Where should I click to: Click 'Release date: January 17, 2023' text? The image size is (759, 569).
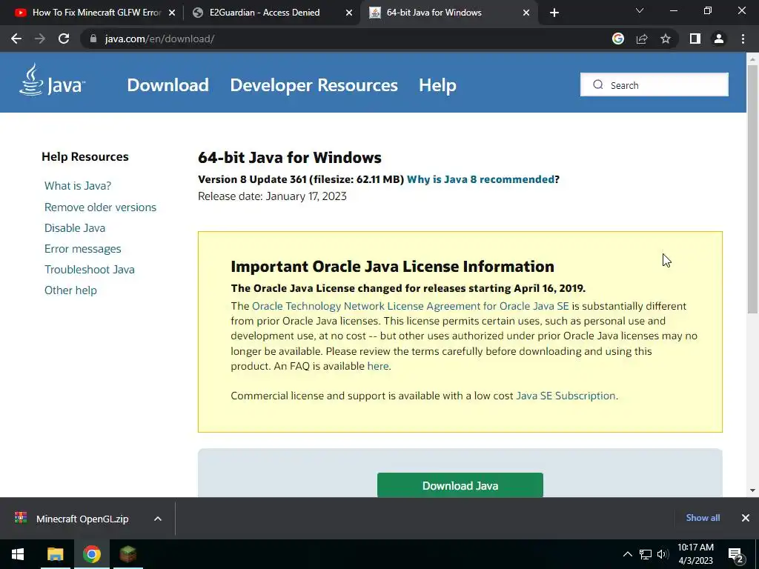tap(272, 196)
